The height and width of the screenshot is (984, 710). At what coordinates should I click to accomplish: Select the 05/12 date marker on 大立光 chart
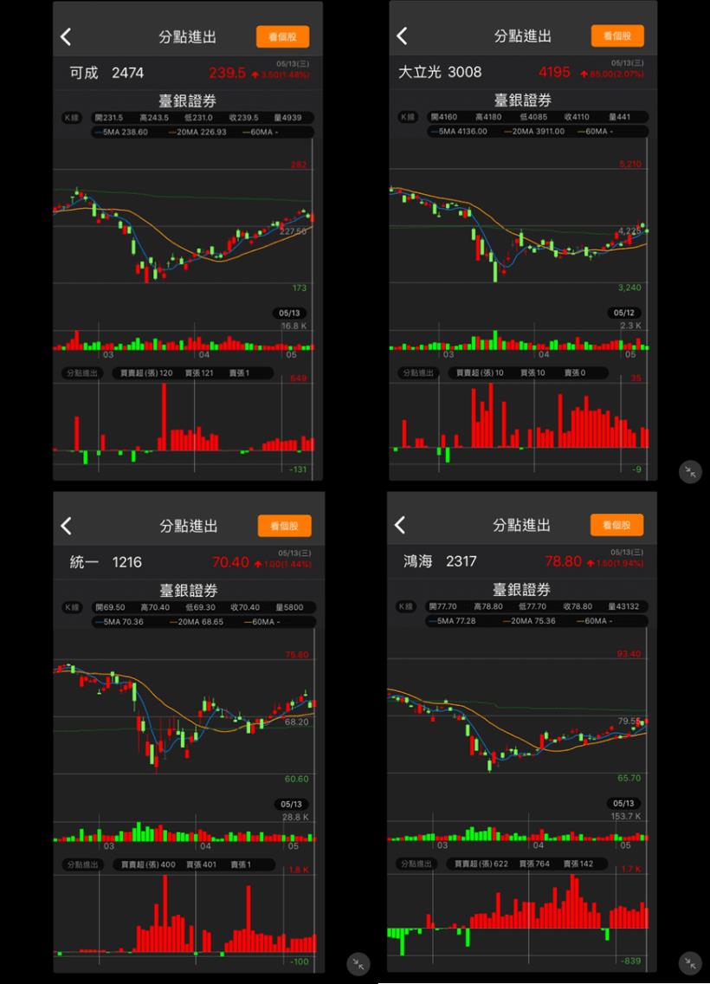click(x=624, y=313)
